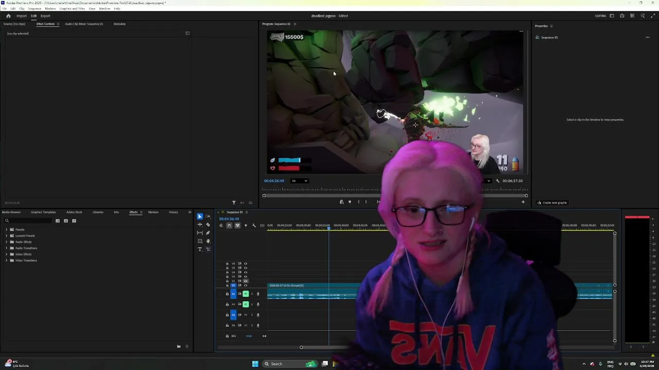Open the Markers menu
This screenshot has height=370, width=659.
tap(50, 9)
